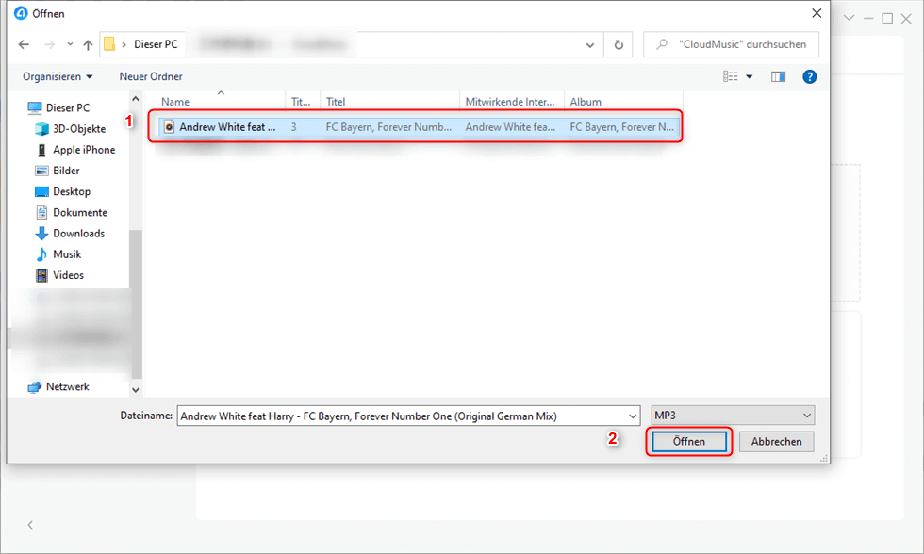Open the Organisieren menu
Image resolution: width=924 pixels, height=554 pixels.
pos(58,76)
